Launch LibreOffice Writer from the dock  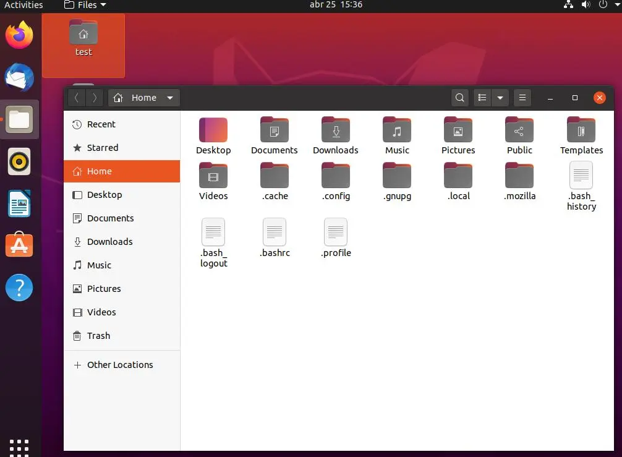pyautogui.click(x=19, y=203)
